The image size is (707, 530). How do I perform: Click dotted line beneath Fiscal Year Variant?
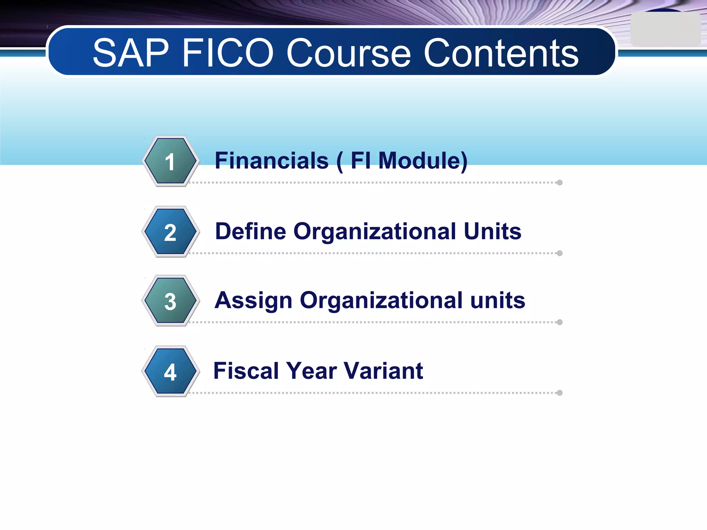[373, 393]
